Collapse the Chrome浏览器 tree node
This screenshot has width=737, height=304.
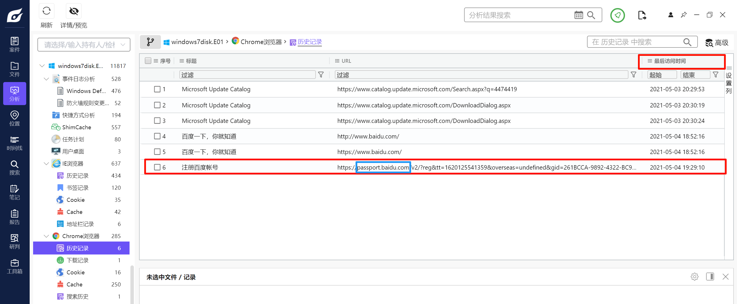coord(46,236)
